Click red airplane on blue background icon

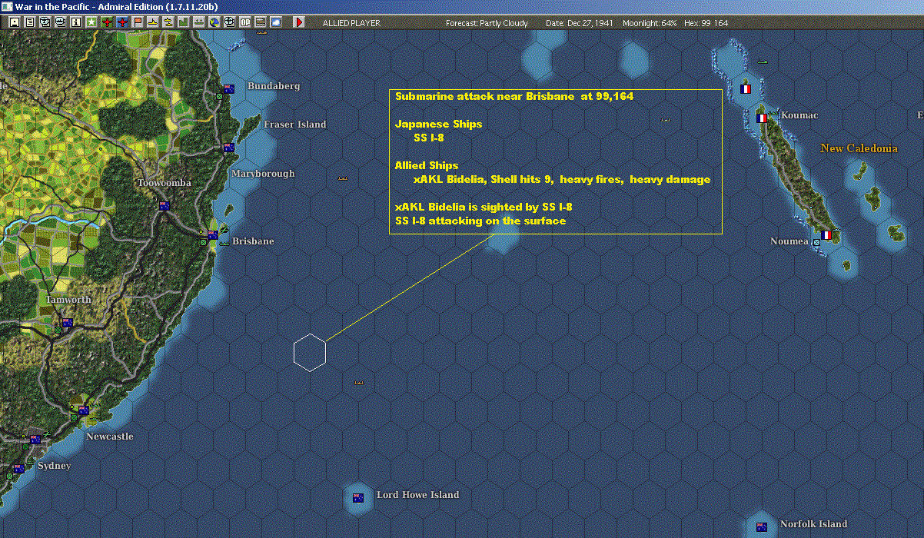[x=122, y=22]
